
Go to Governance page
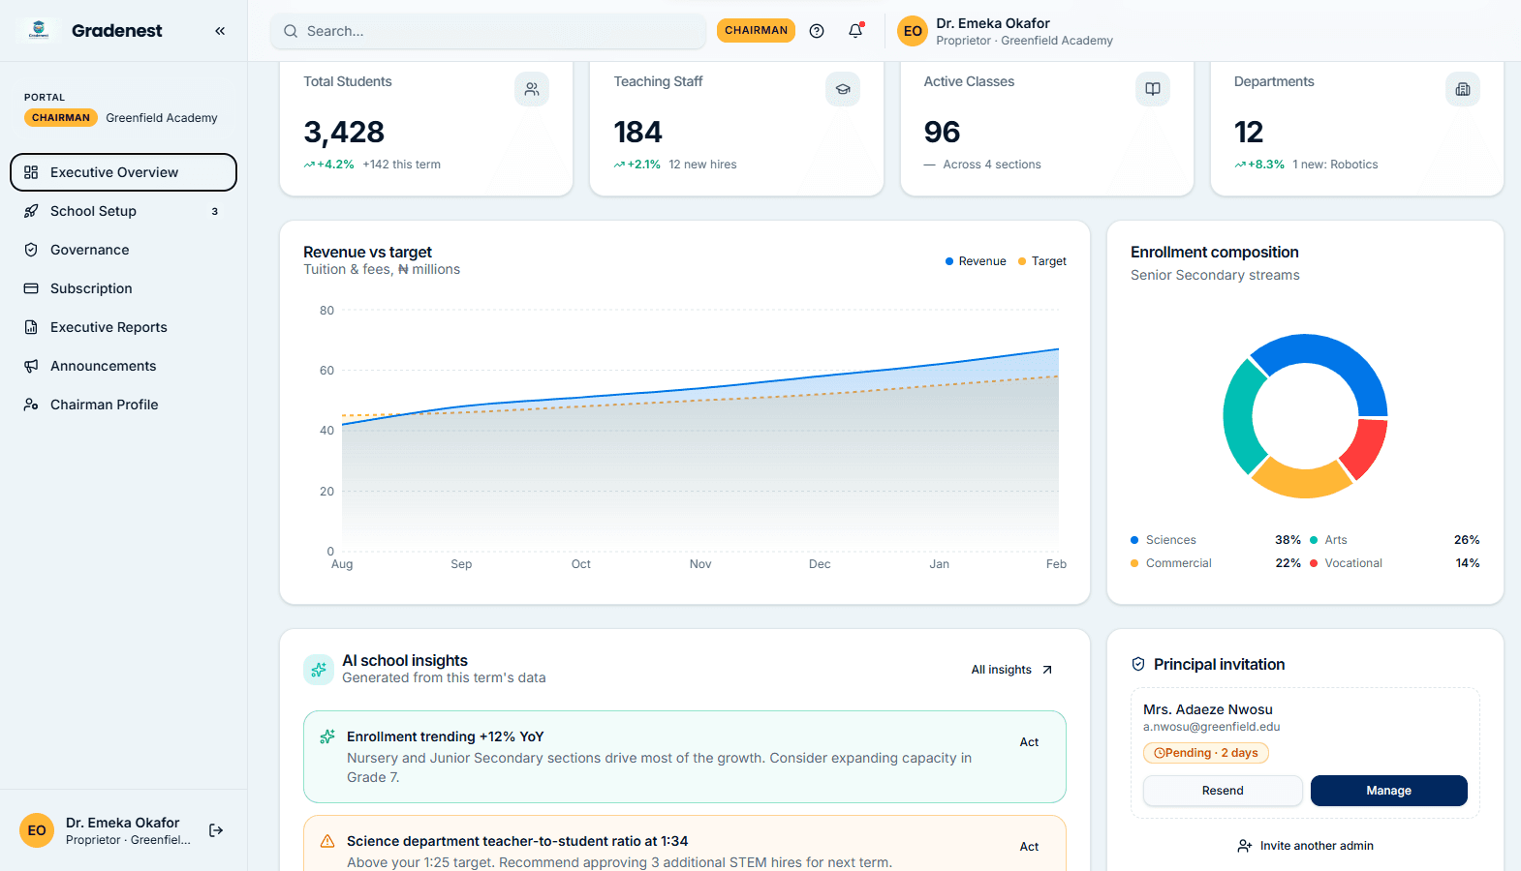tap(123, 250)
